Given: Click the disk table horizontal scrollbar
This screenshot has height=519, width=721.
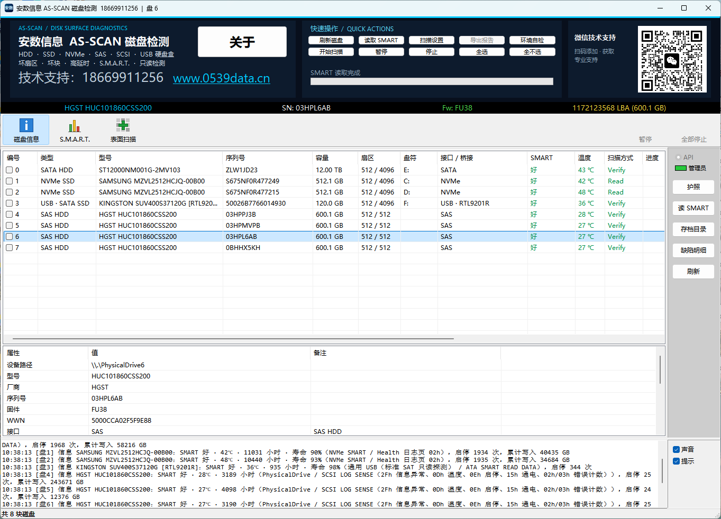Looking at the screenshot, I should click(x=233, y=338).
